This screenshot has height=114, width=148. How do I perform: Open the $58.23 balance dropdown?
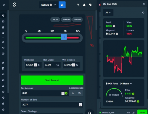pos(49,5)
